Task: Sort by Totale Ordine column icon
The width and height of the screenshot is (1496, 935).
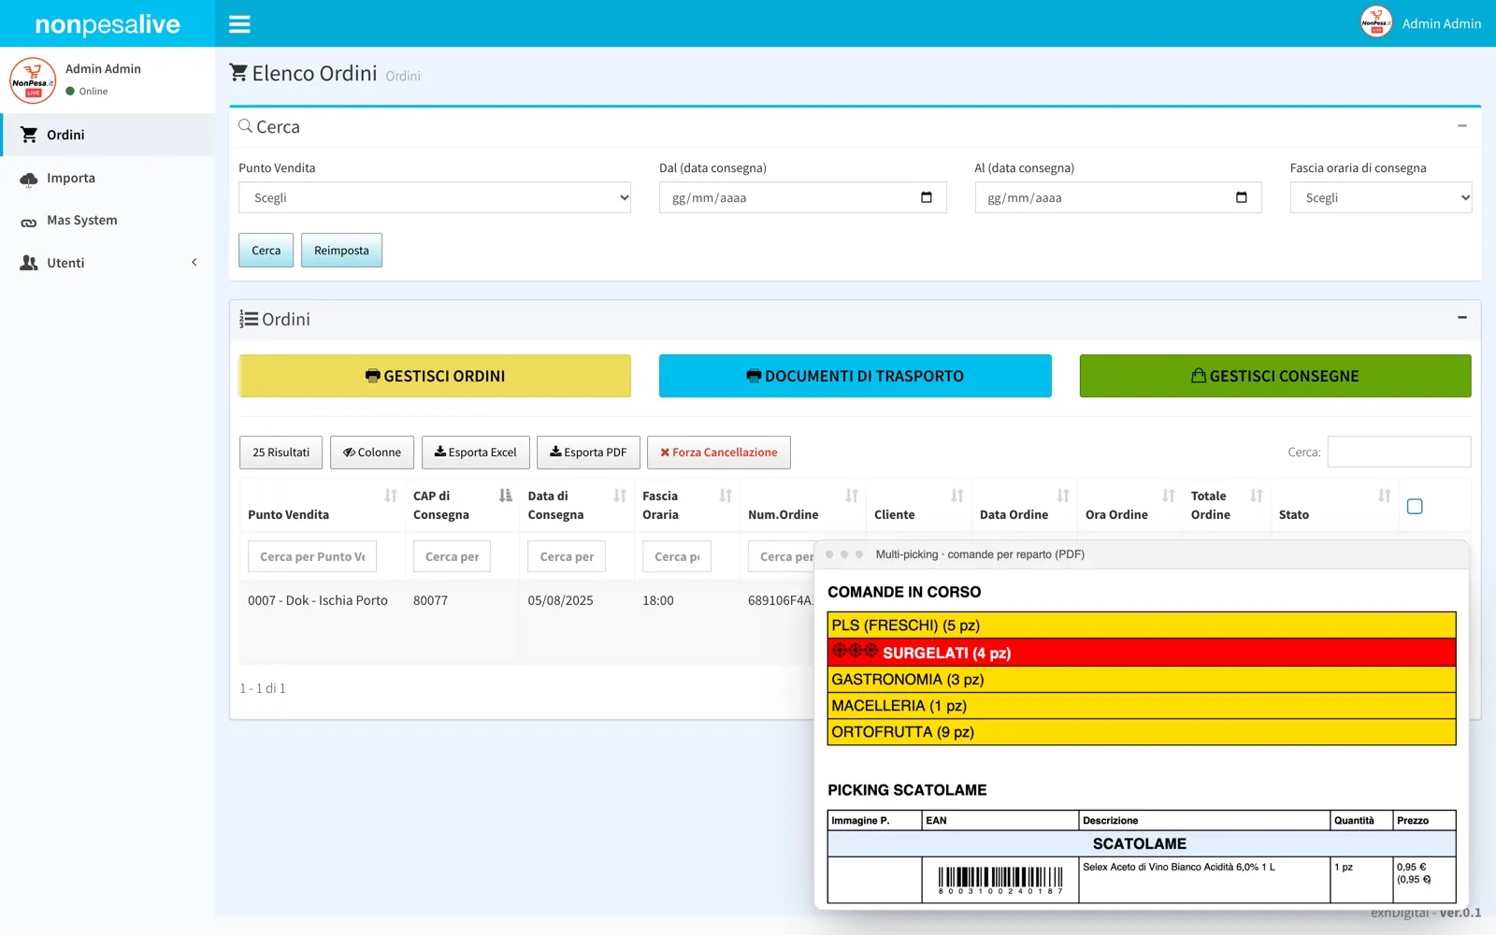Action: coord(1257,496)
